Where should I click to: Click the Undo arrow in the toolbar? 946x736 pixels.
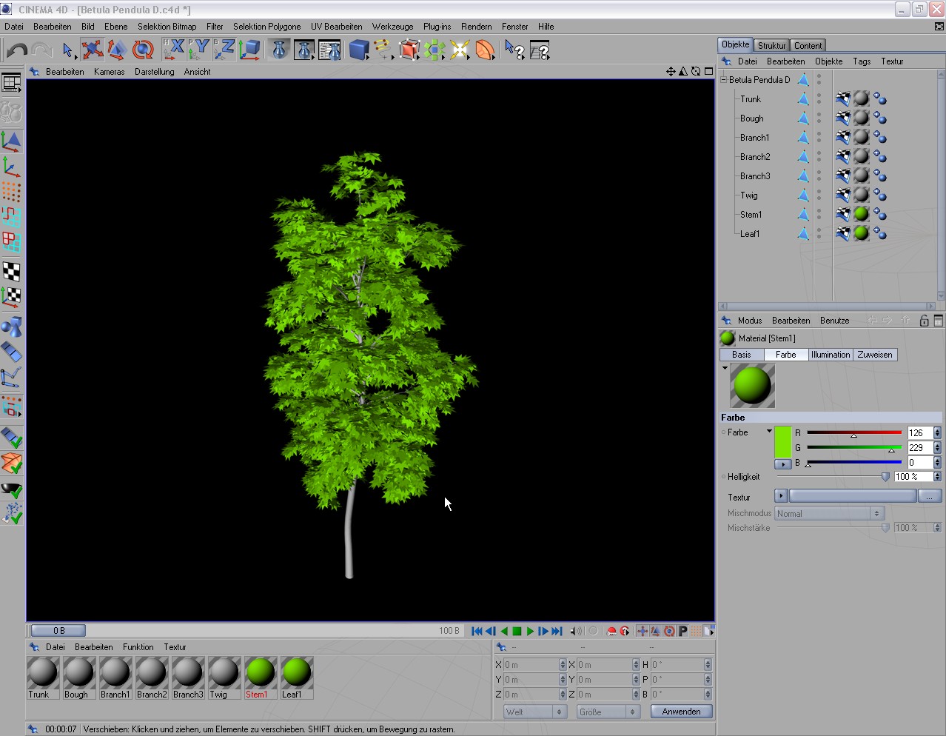(x=17, y=50)
